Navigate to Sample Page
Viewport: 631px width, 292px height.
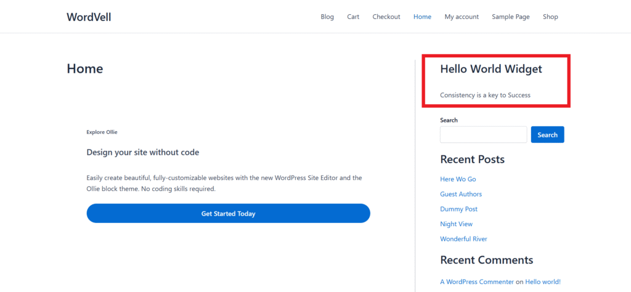(510, 17)
